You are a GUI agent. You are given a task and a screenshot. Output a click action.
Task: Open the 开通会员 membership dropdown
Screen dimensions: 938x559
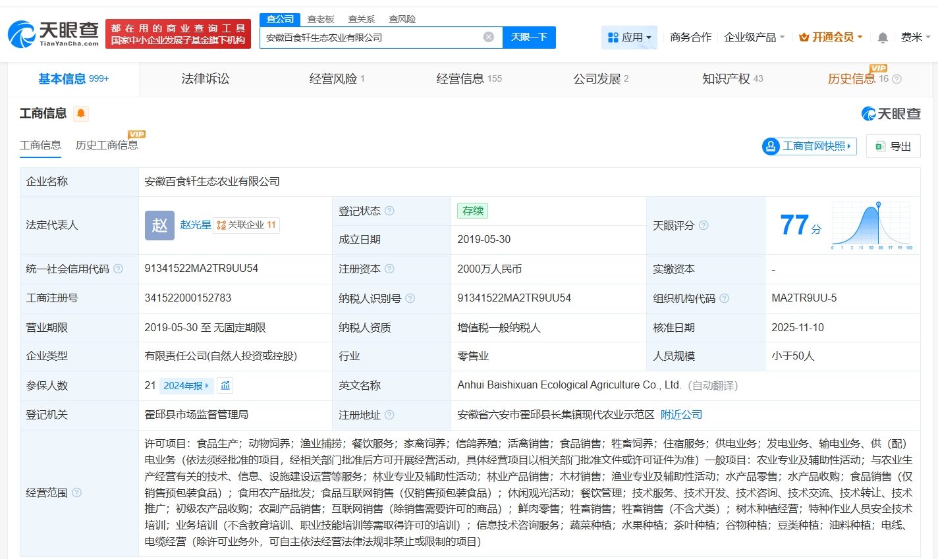(x=831, y=38)
